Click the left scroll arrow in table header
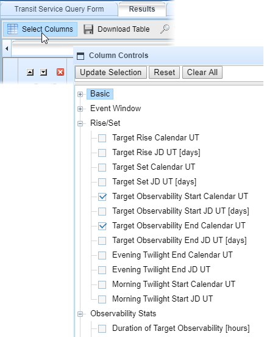This screenshot has width=264, height=337. click(x=7, y=49)
